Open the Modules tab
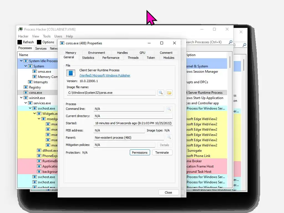 tap(169, 58)
